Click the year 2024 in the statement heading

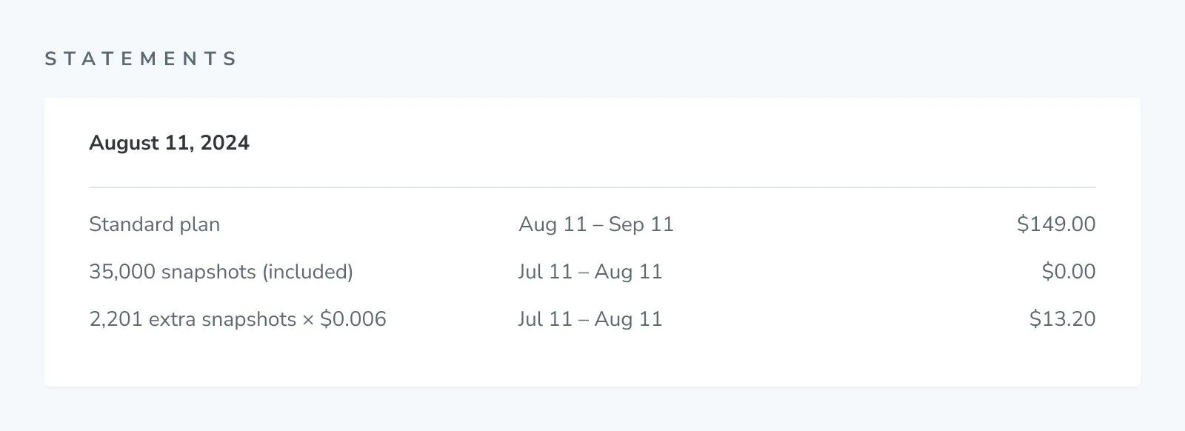click(225, 143)
